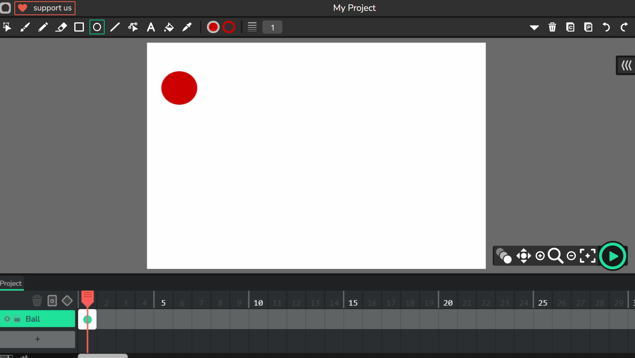Toggle the lock on Ball layer
The height and width of the screenshot is (358, 635).
17,319
